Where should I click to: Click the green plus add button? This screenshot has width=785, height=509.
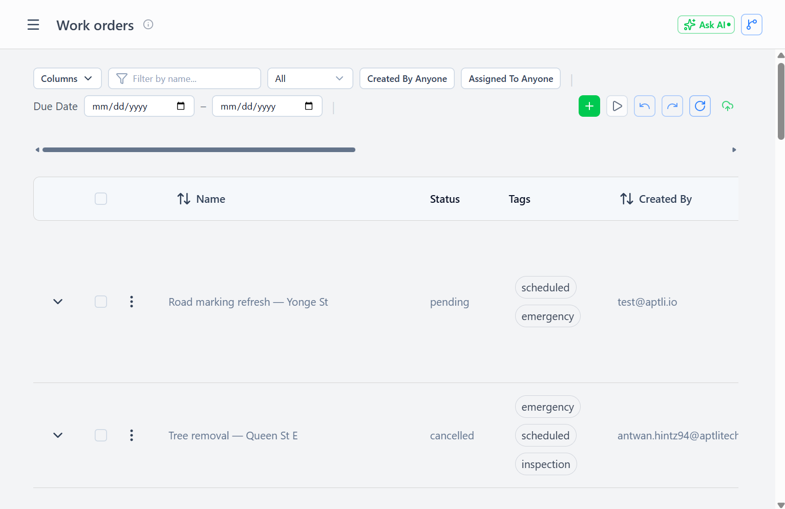pyautogui.click(x=589, y=106)
